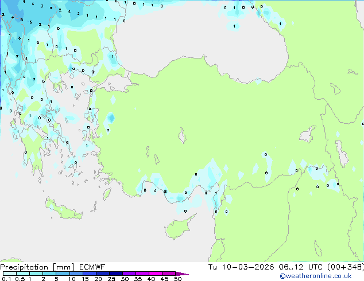The height and width of the screenshot is (281, 364).
Task: Click the 20 to 25 mm legend swatch
Action: tap(102, 274)
